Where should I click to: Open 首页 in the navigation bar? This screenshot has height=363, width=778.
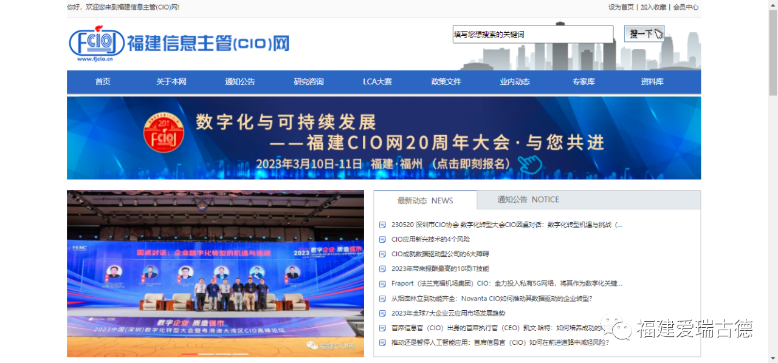point(103,82)
